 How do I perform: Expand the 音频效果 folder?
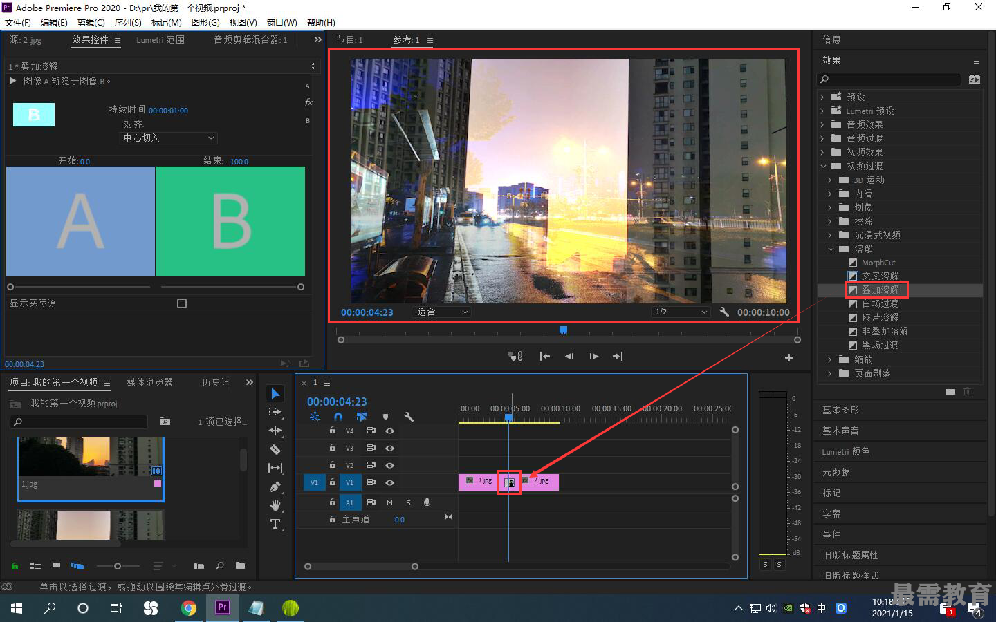pyautogui.click(x=822, y=124)
